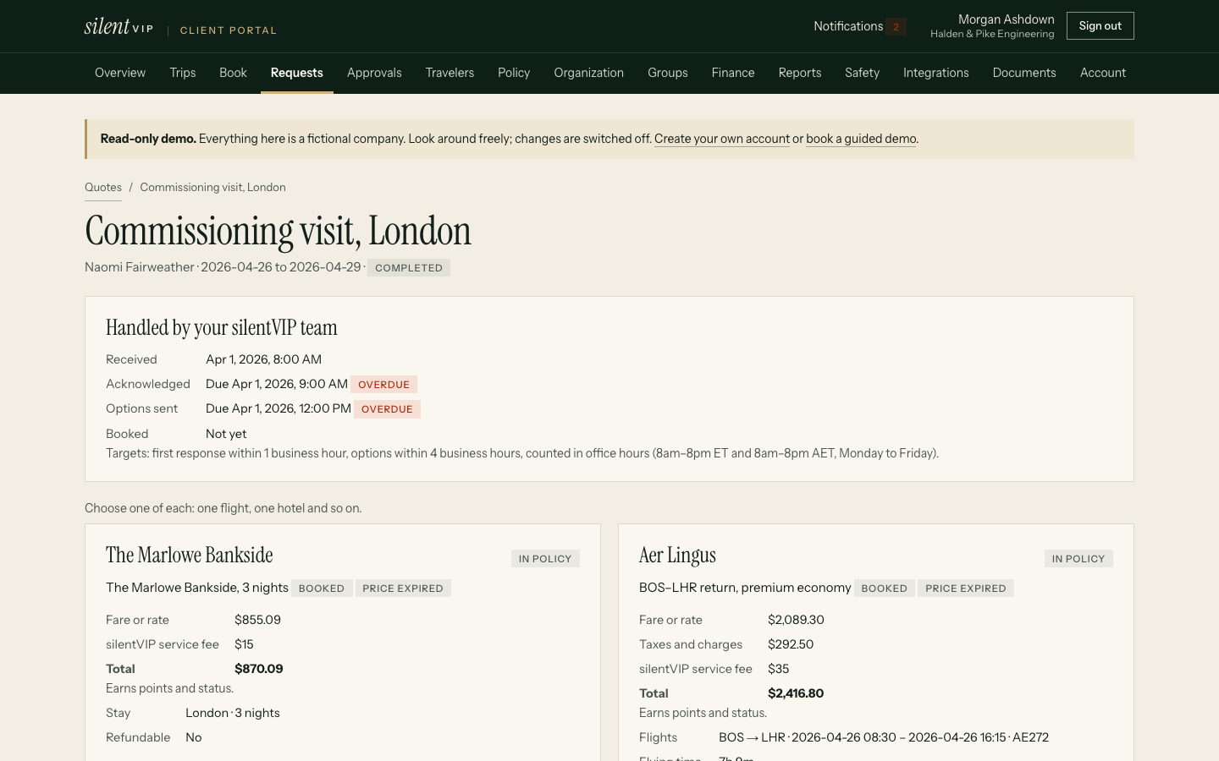
Task: Click the Commissioning visit, London breadcrumb
Action: point(212,188)
